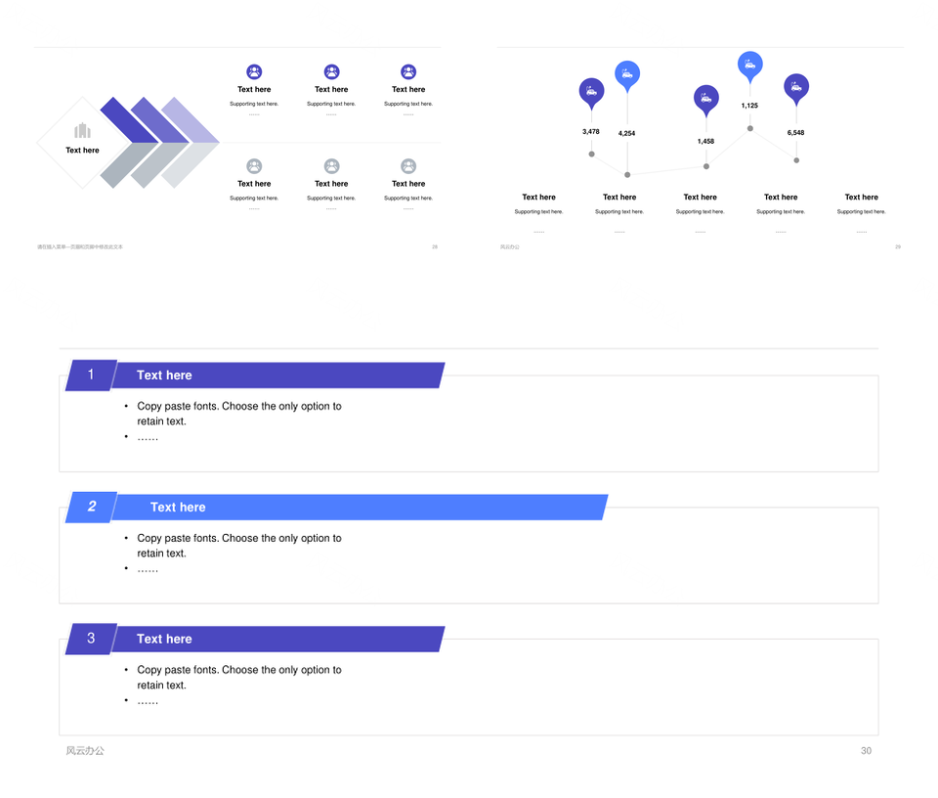
Task: Click the 6,548 value label
Action: 795,133
